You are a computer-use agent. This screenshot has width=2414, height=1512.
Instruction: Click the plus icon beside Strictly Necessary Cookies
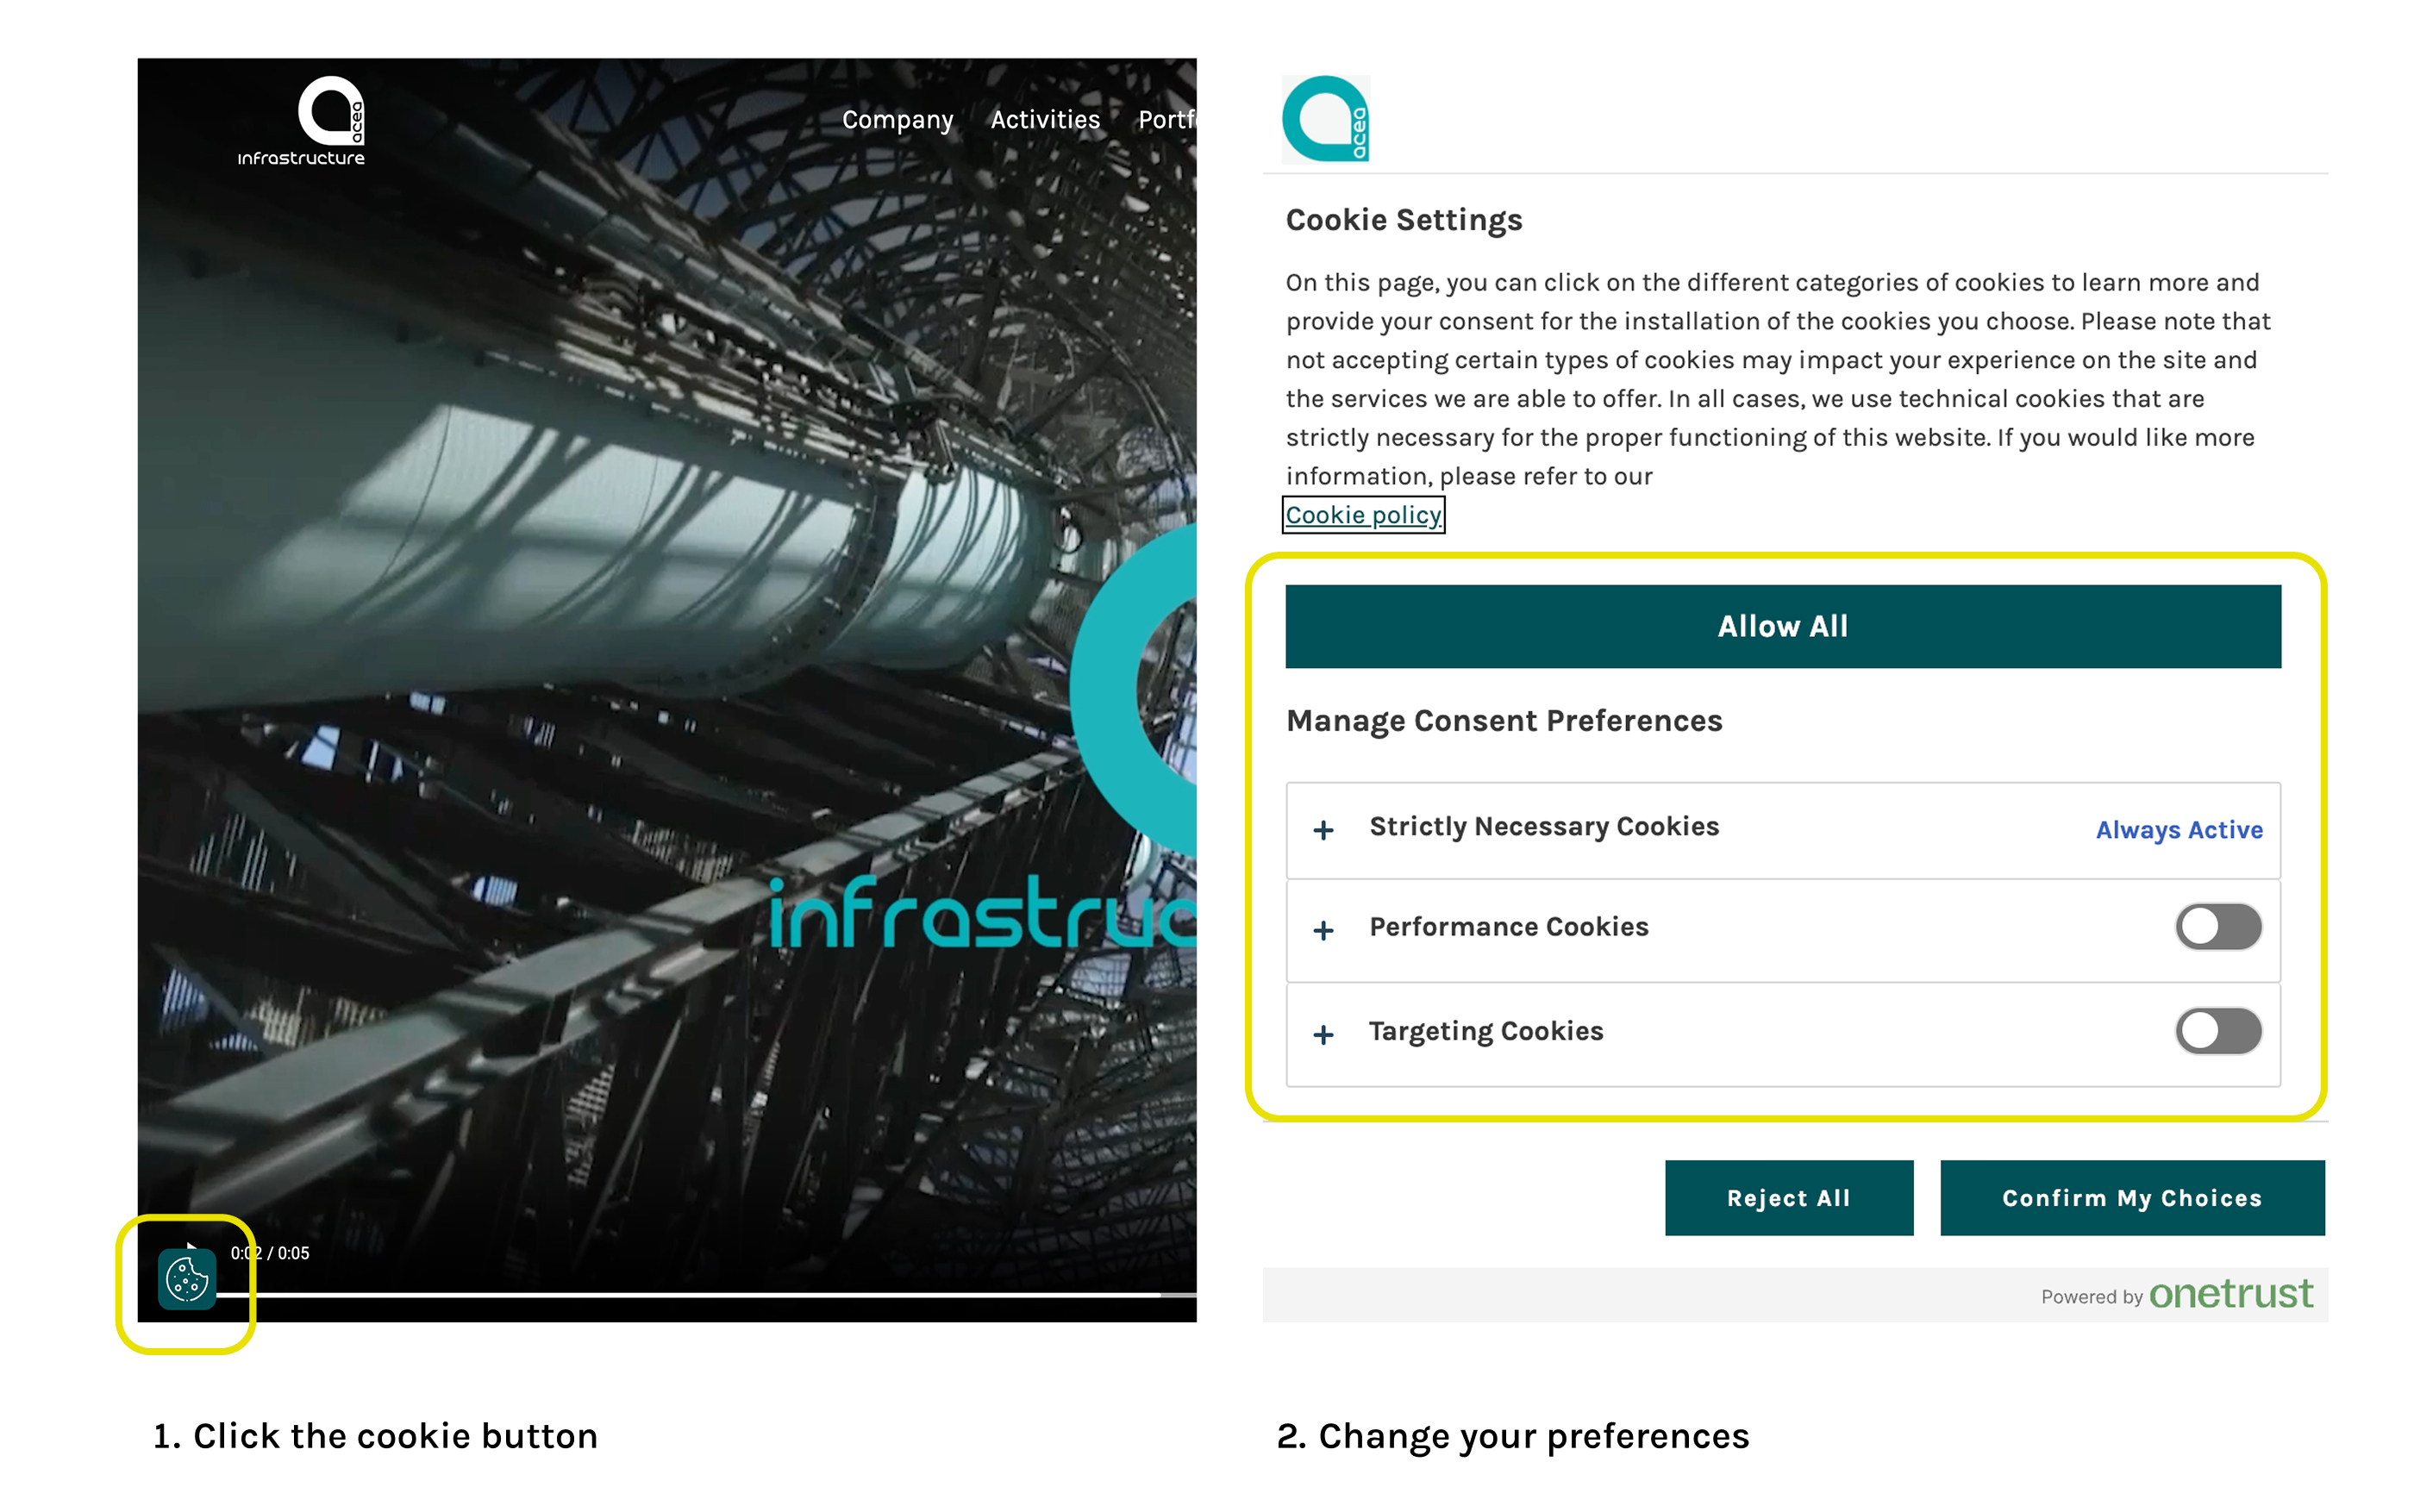1323,830
